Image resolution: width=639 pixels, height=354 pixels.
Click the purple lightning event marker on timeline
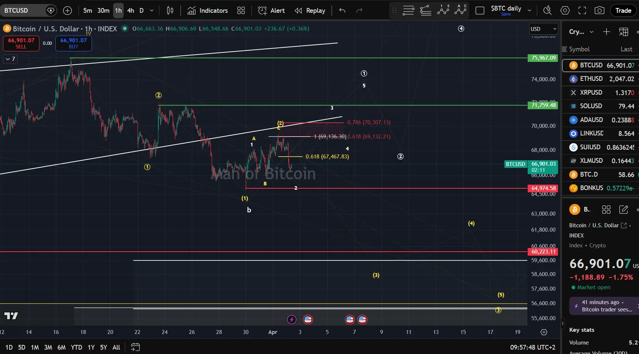point(292,320)
